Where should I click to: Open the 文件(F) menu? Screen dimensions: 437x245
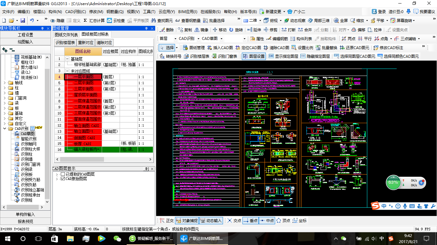pos(8,11)
